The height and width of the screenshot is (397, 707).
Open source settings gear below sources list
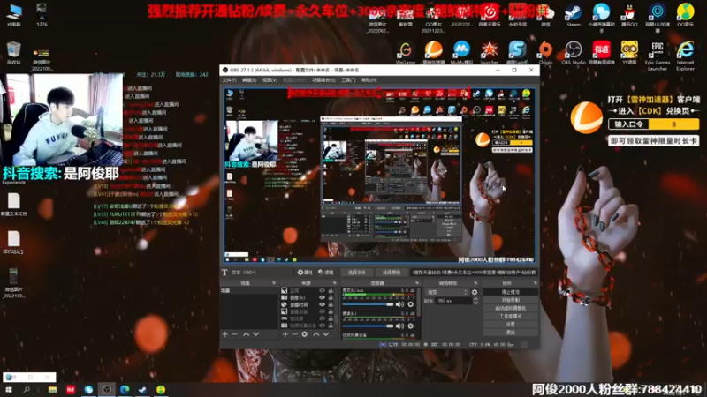pos(305,334)
